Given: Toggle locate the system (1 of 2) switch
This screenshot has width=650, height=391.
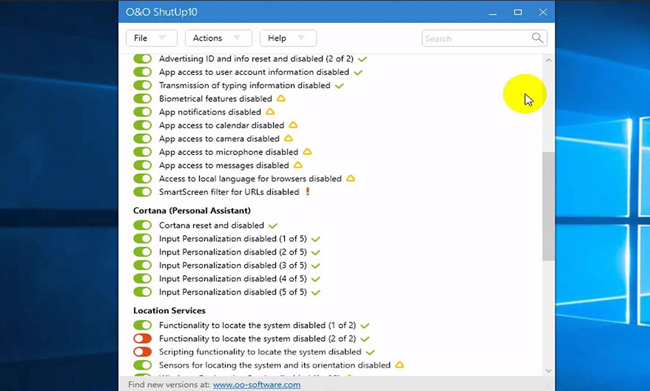Looking at the screenshot, I should pos(143,325).
